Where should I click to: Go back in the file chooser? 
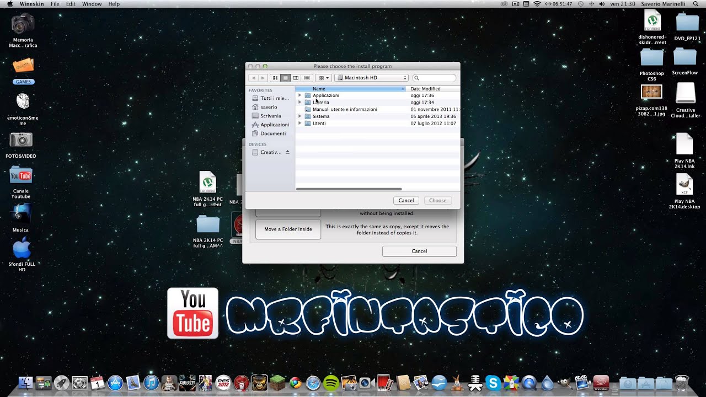tap(253, 78)
